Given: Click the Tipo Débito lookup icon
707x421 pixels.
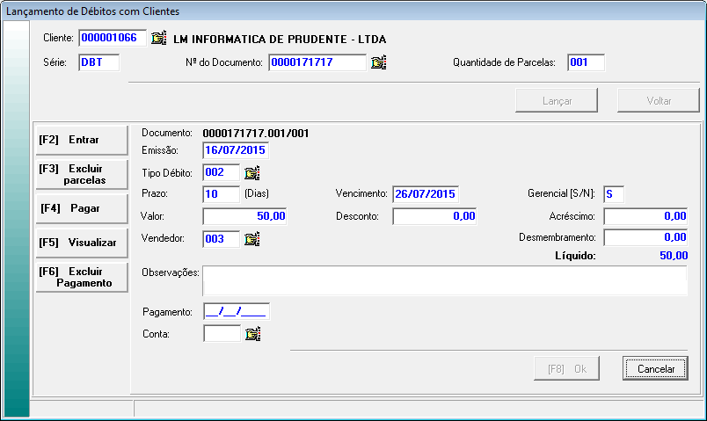Looking at the screenshot, I should [x=252, y=172].
